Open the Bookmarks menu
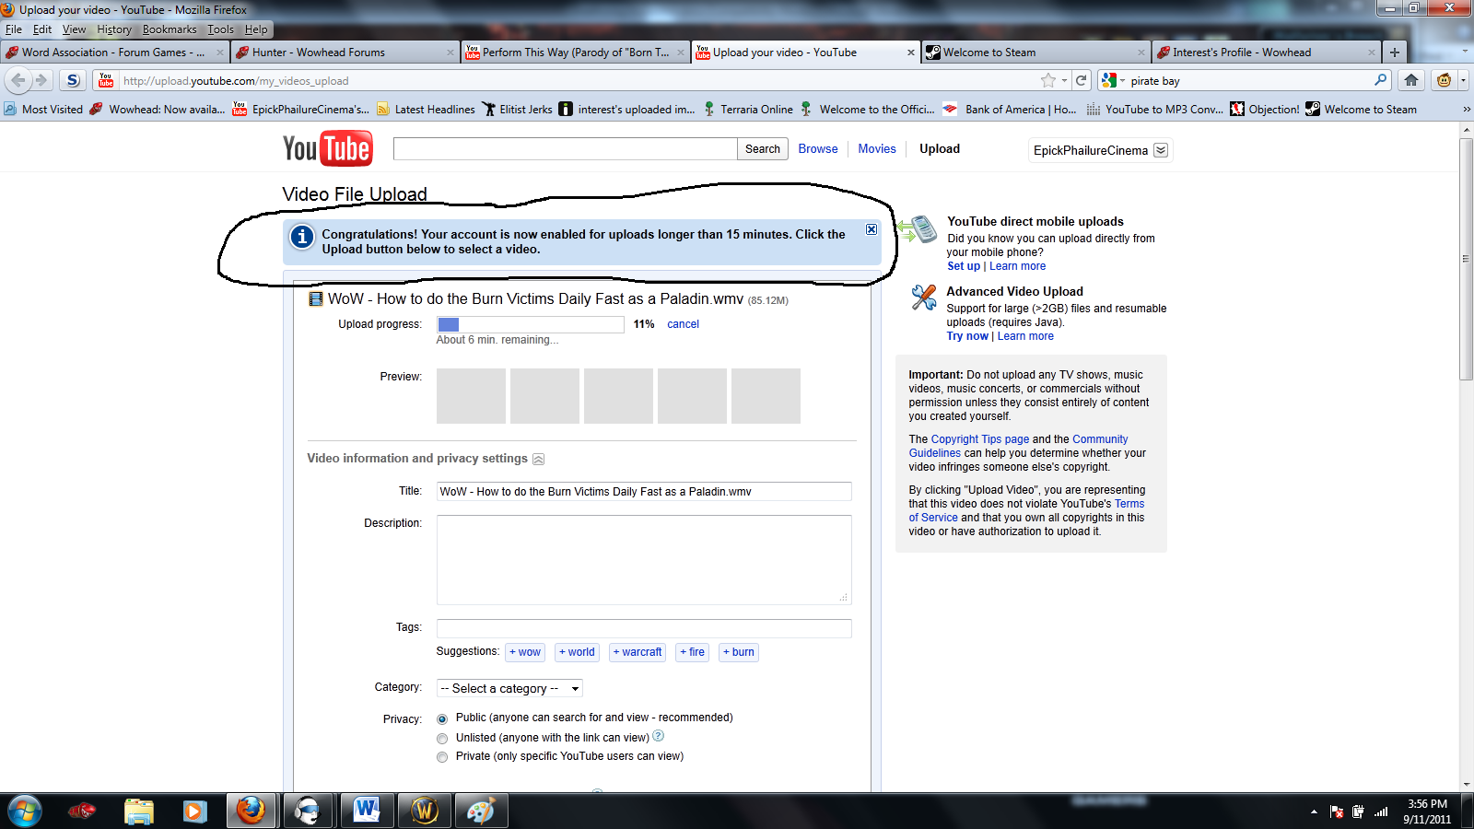 169,29
